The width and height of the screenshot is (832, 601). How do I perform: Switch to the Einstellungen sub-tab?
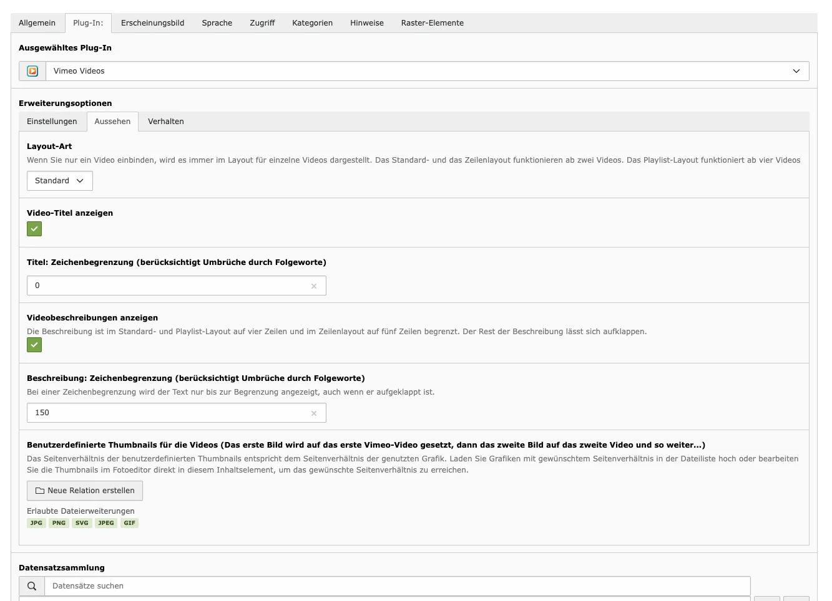(52, 121)
